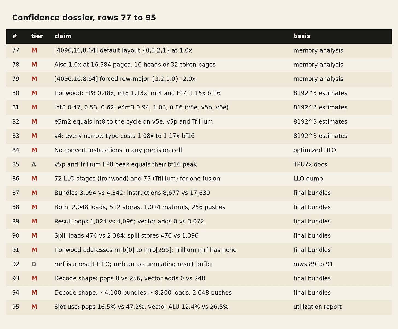
Task: Select the claim about forced row-major layout
Action: 125,79
